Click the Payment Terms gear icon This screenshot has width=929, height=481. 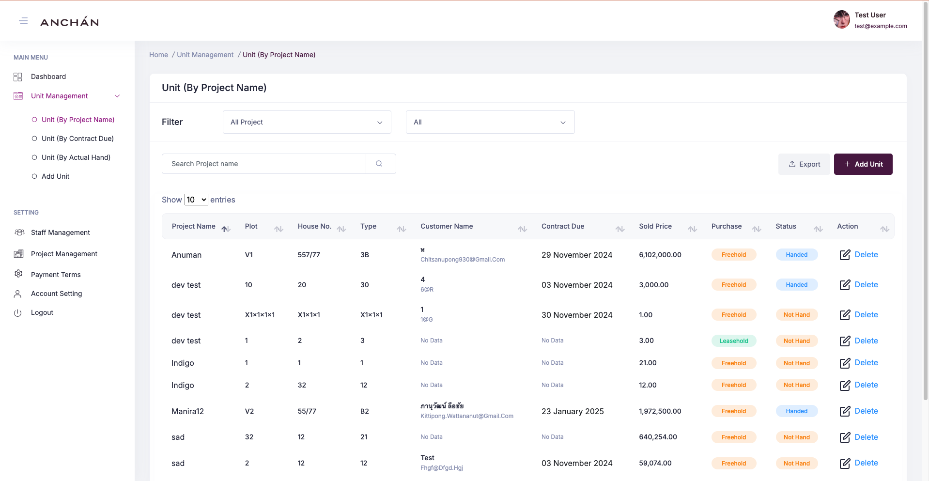coord(18,274)
